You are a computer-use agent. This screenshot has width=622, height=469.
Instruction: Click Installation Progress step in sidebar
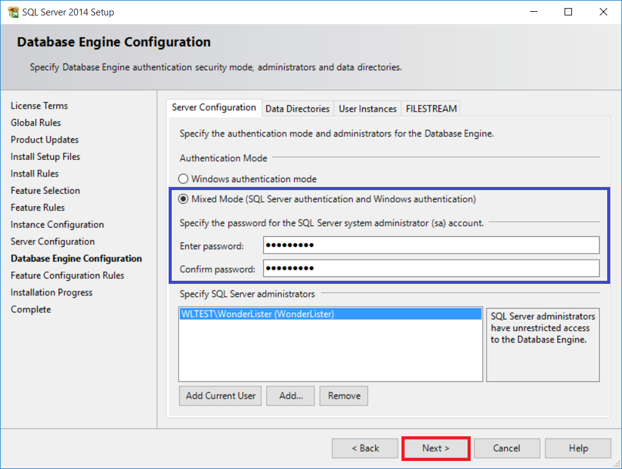click(x=51, y=293)
